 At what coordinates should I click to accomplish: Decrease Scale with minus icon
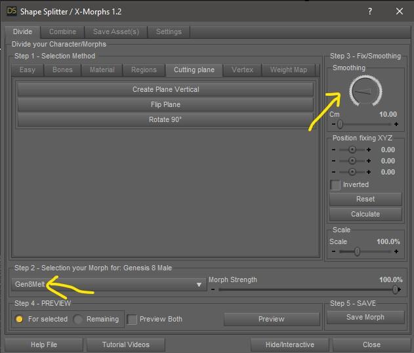[x=333, y=251]
